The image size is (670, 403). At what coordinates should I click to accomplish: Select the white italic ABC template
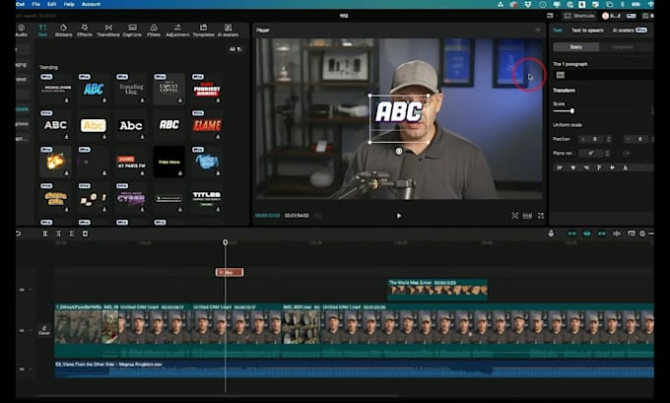[168, 125]
